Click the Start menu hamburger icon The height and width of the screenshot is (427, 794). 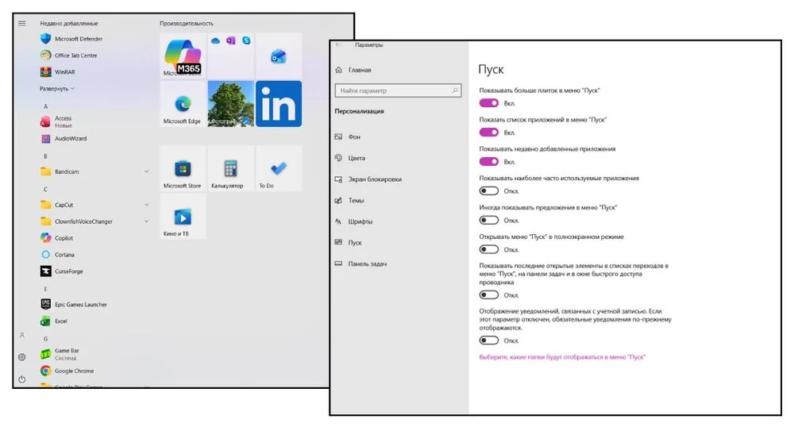coord(21,23)
